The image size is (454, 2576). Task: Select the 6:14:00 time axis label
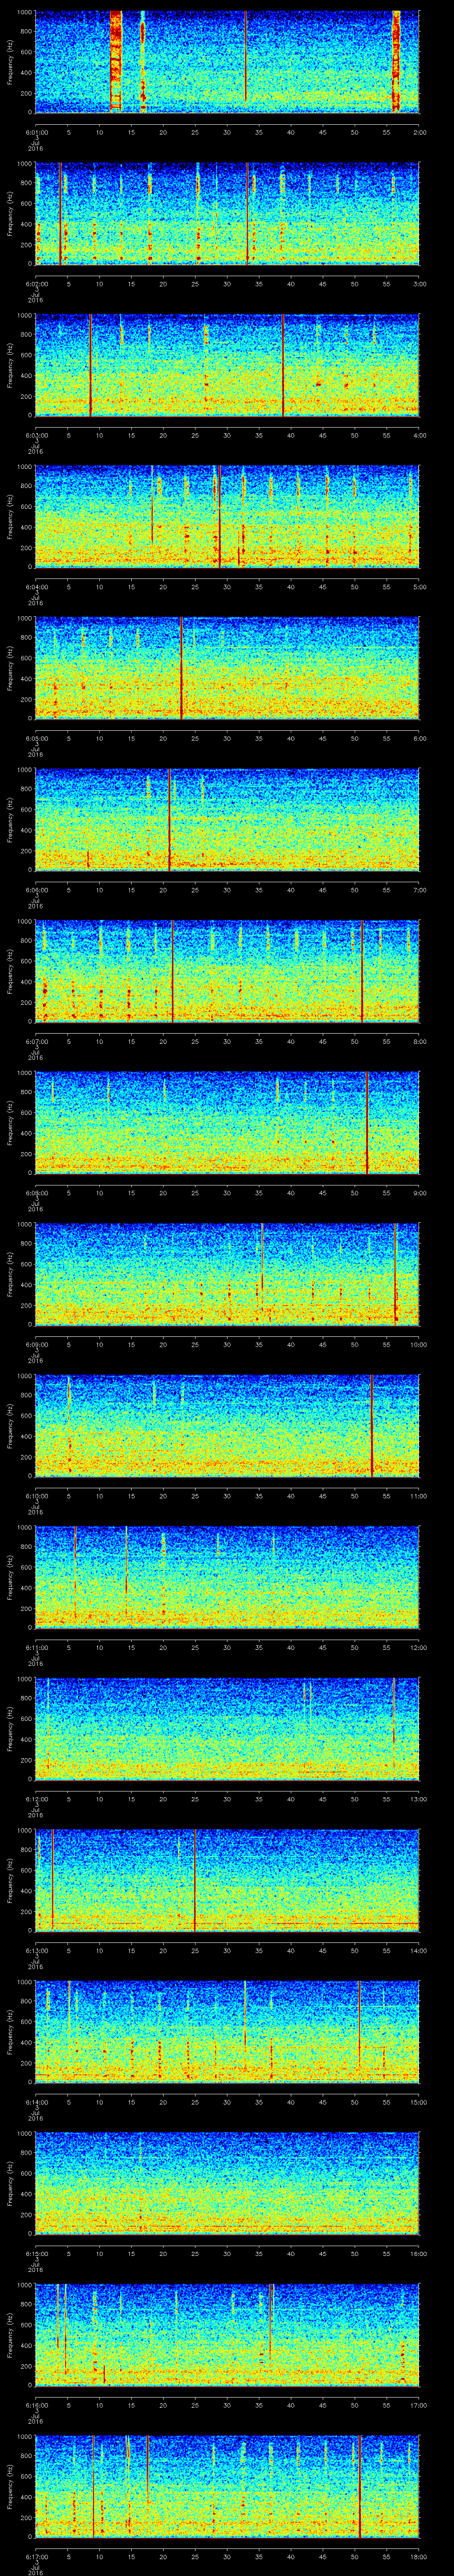[x=36, y=2101]
